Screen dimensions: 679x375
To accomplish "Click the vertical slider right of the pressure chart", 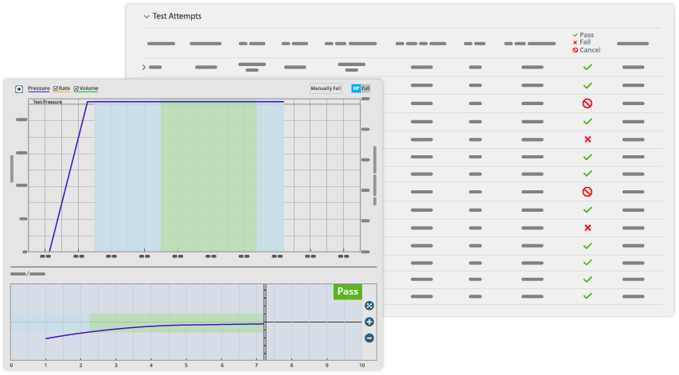I will (x=375, y=175).
